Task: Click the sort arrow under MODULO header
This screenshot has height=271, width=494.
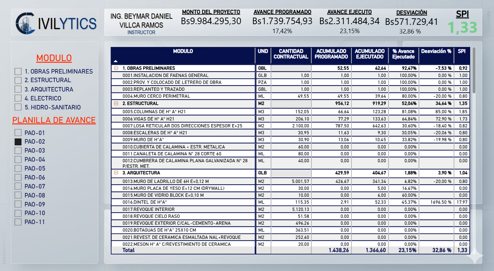Action: pyautogui.click(x=116, y=61)
